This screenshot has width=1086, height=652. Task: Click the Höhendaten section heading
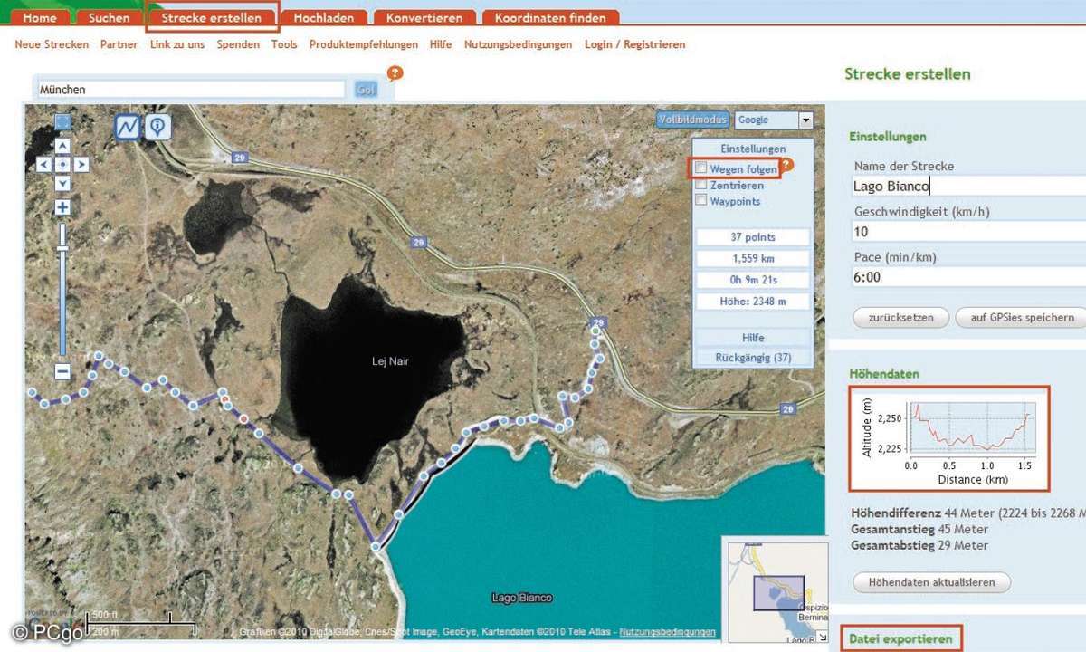click(x=884, y=373)
